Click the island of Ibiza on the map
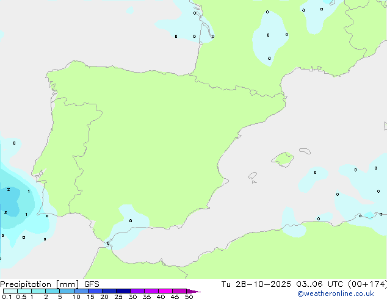Screen dimensions: 387x299 pos(253,176)
